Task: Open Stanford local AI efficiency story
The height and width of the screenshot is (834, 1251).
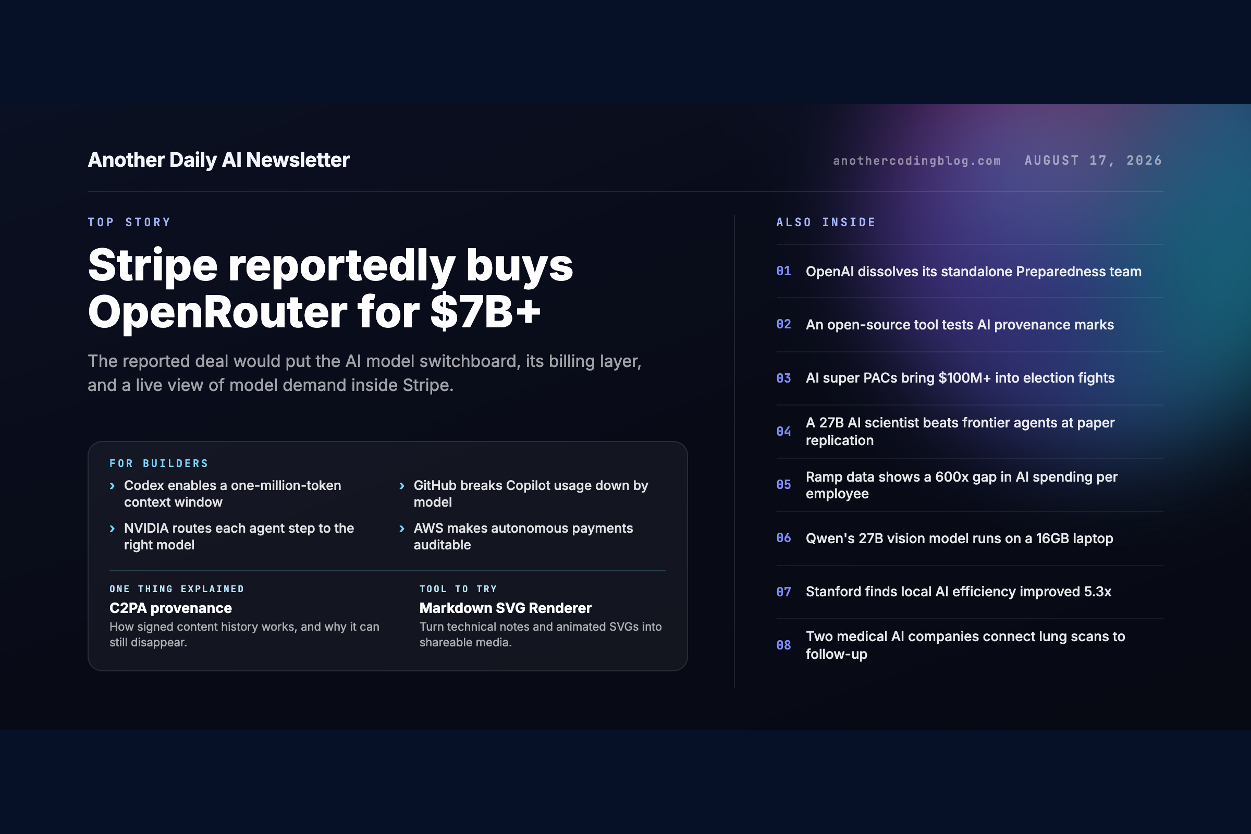Action: click(x=959, y=592)
